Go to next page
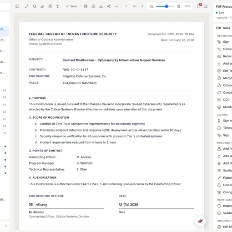The width and height of the screenshot is (232, 232). pos(142,6)
